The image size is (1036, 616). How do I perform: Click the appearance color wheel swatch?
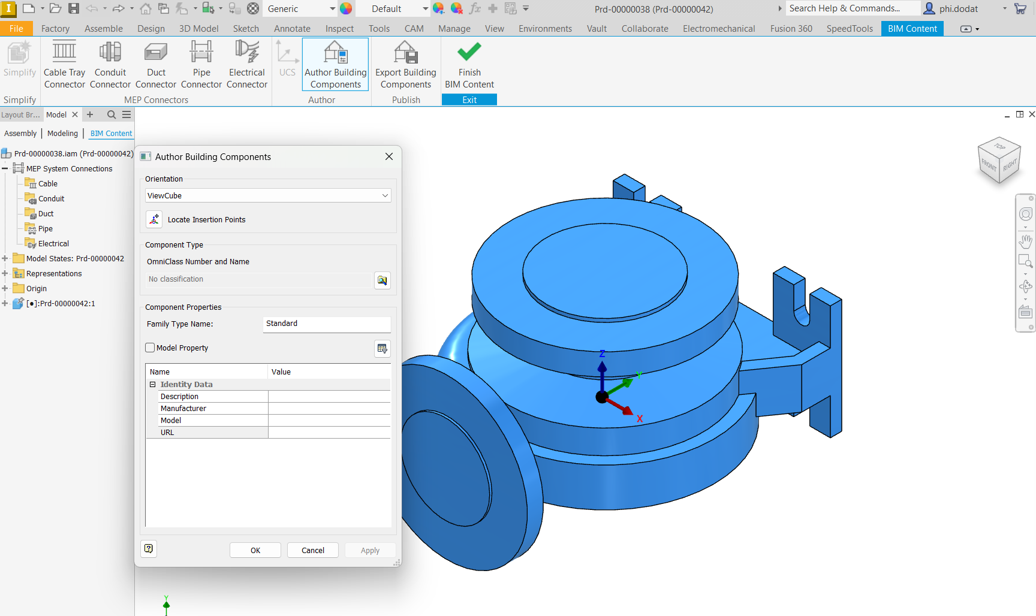pyautogui.click(x=346, y=8)
